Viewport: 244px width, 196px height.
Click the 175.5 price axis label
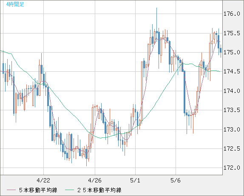[x=232, y=33]
